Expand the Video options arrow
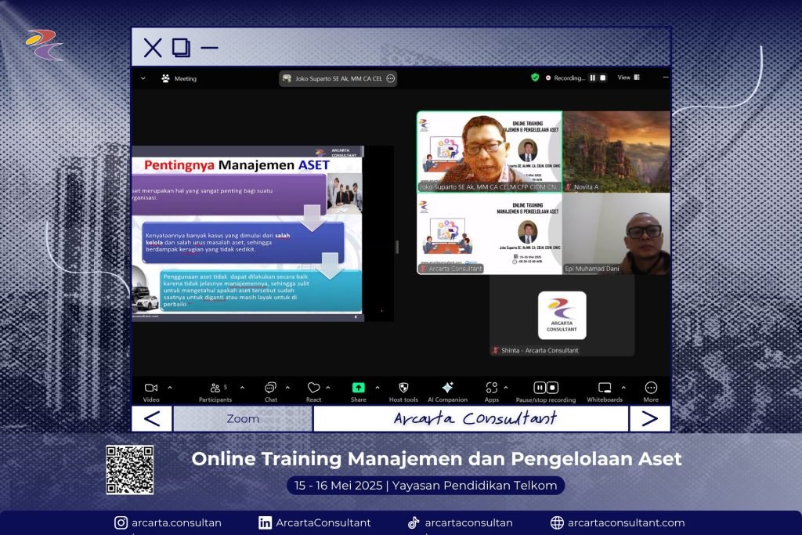The image size is (802, 535). 170,388
